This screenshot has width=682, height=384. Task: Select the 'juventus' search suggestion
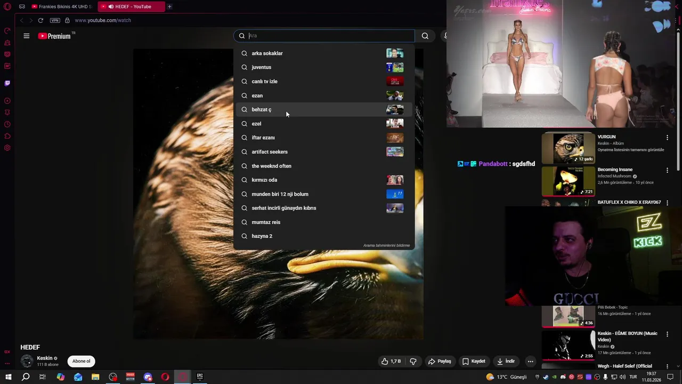324,67
